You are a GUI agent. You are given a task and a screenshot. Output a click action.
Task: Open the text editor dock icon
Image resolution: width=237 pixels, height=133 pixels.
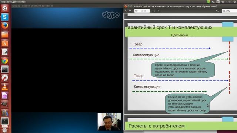[5, 52]
